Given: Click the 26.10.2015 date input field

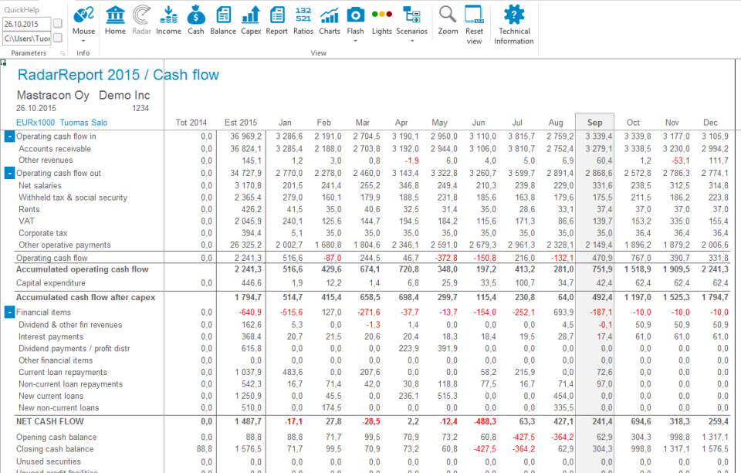Looking at the screenshot, I should click(25, 23).
